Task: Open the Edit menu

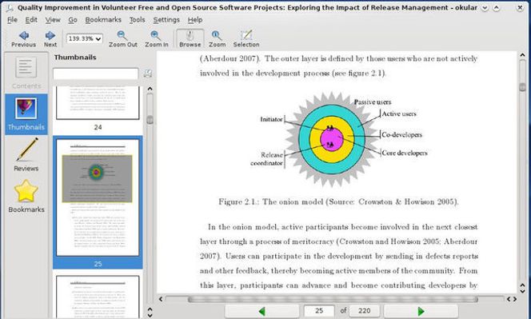Action: pyautogui.click(x=31, y=20)
